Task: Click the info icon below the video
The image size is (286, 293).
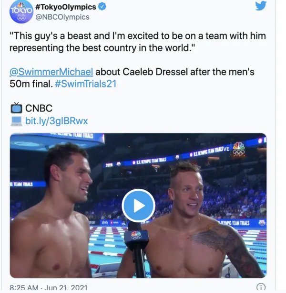Action: [x=261, y=288]
